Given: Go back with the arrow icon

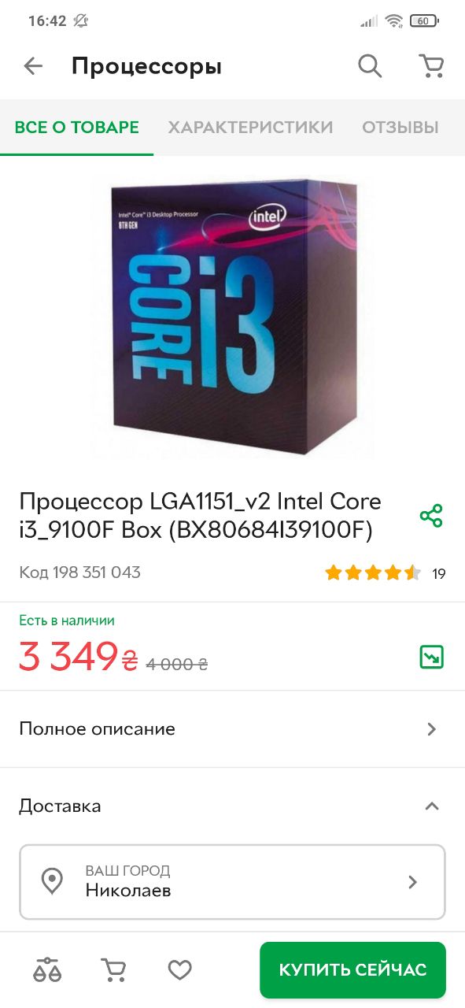Looking at the screenshot, I should (x=33, y=66).
